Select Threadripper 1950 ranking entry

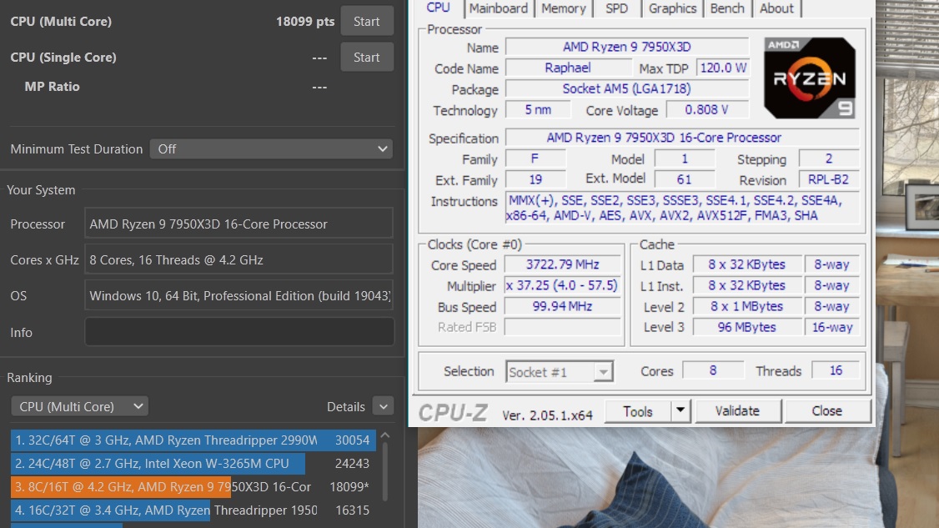[x=193, y=510]
